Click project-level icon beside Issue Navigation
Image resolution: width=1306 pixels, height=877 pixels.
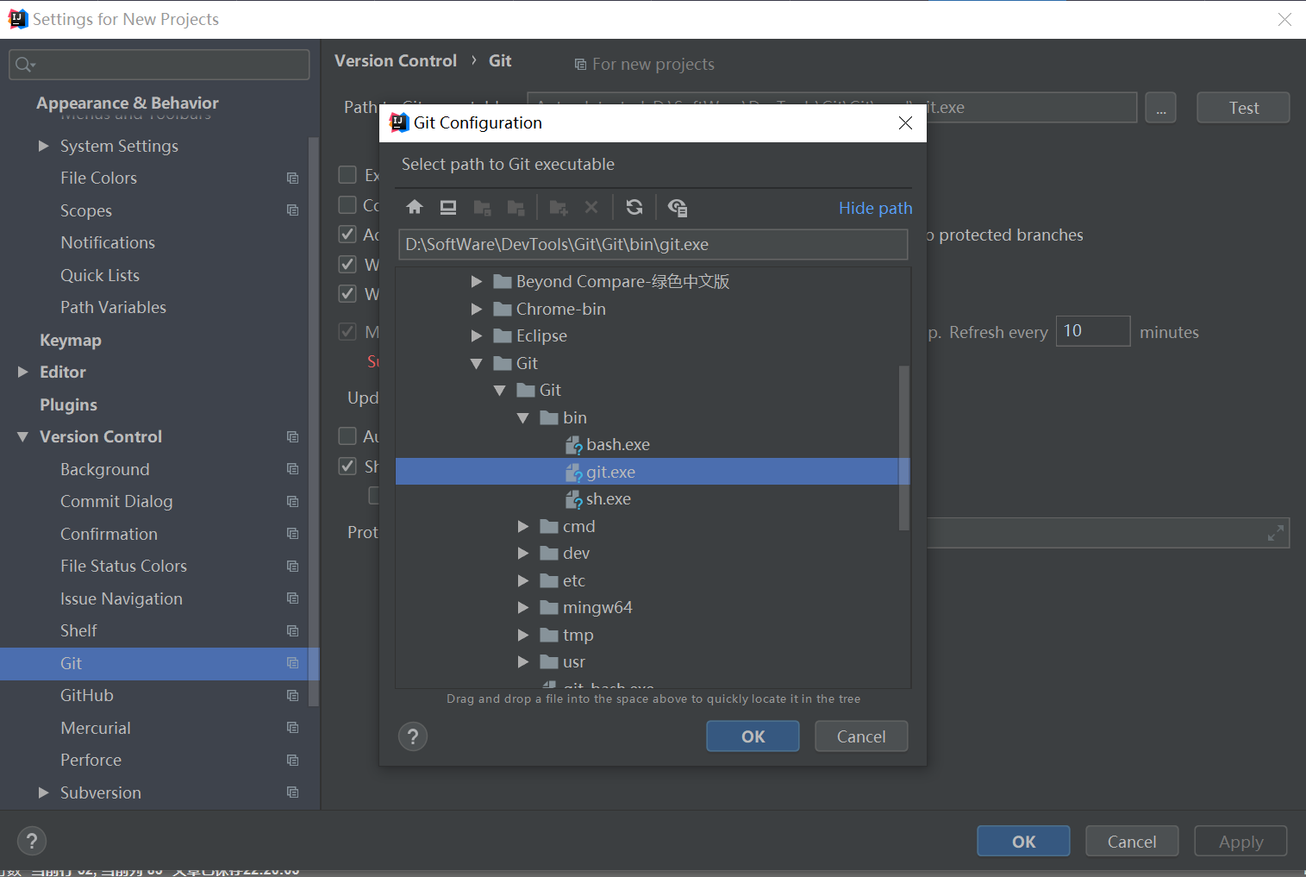tap(293, 598)
